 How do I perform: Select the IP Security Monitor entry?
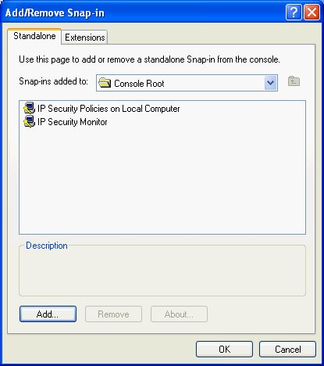pyautogui.click(x=73, y=122)
